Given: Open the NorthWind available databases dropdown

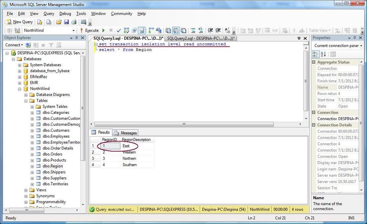Looking at the screenshot, I should click(x=73, y=30).
